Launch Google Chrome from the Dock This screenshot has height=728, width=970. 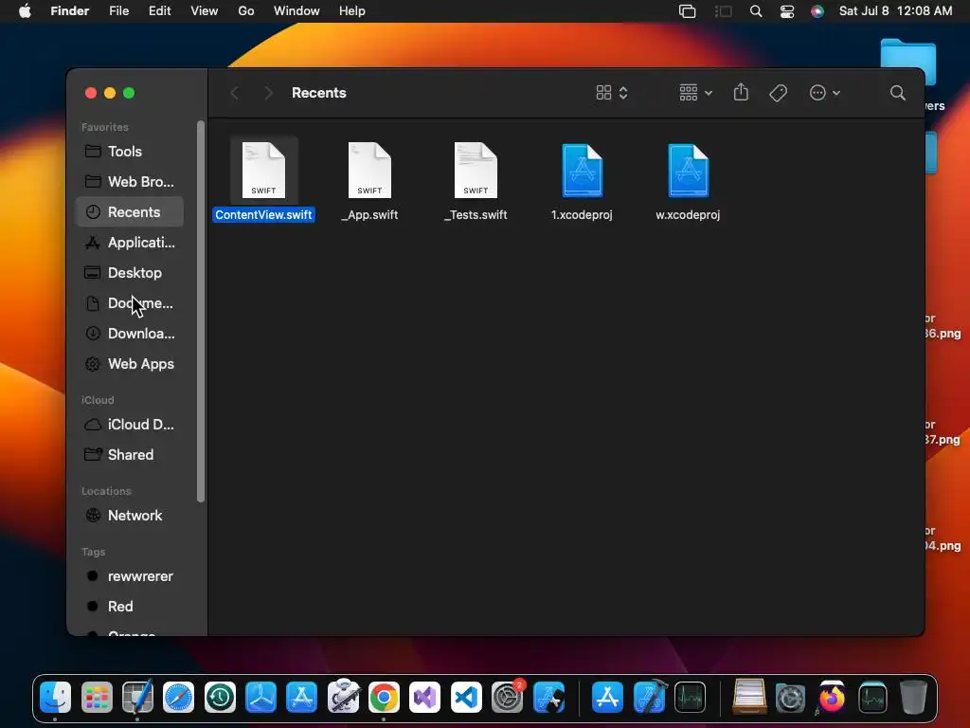384,698
